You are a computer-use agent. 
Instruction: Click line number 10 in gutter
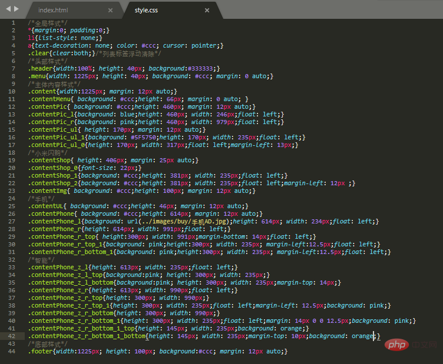coord(12,91)
